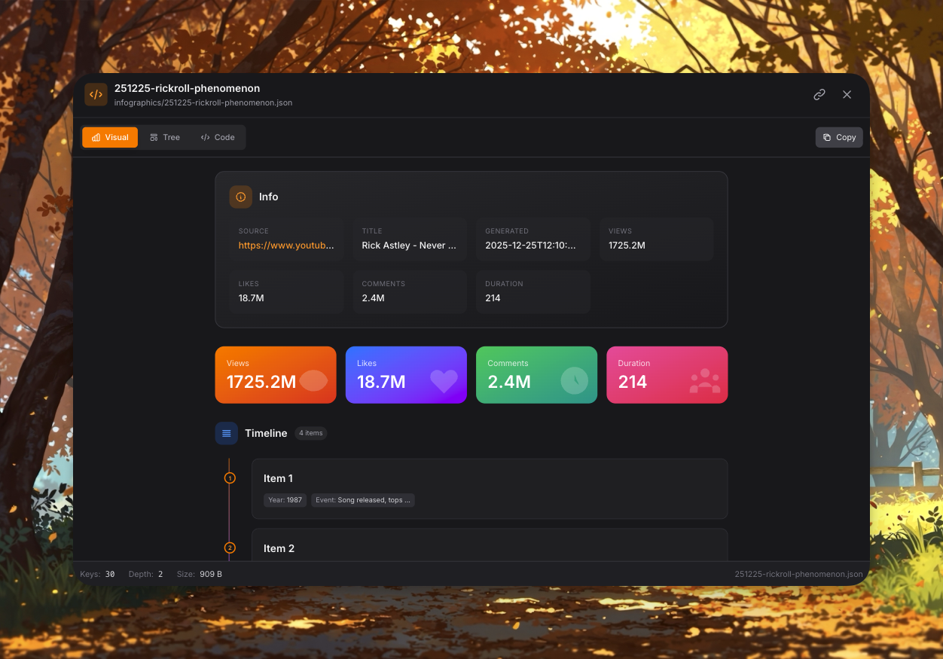
Task: Open the Item 2 timeline card
Action: (x=490, y=545)
